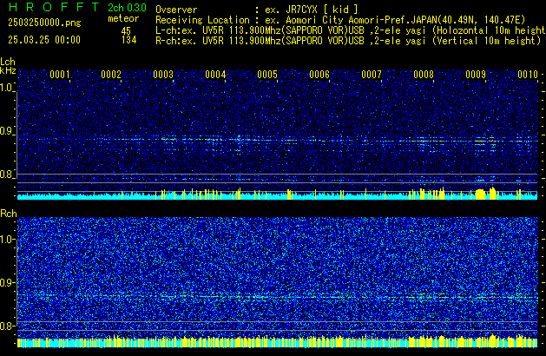Click the Lch 0.8 kHz axis label
This screenshot has width=546, height=356.
7,175
